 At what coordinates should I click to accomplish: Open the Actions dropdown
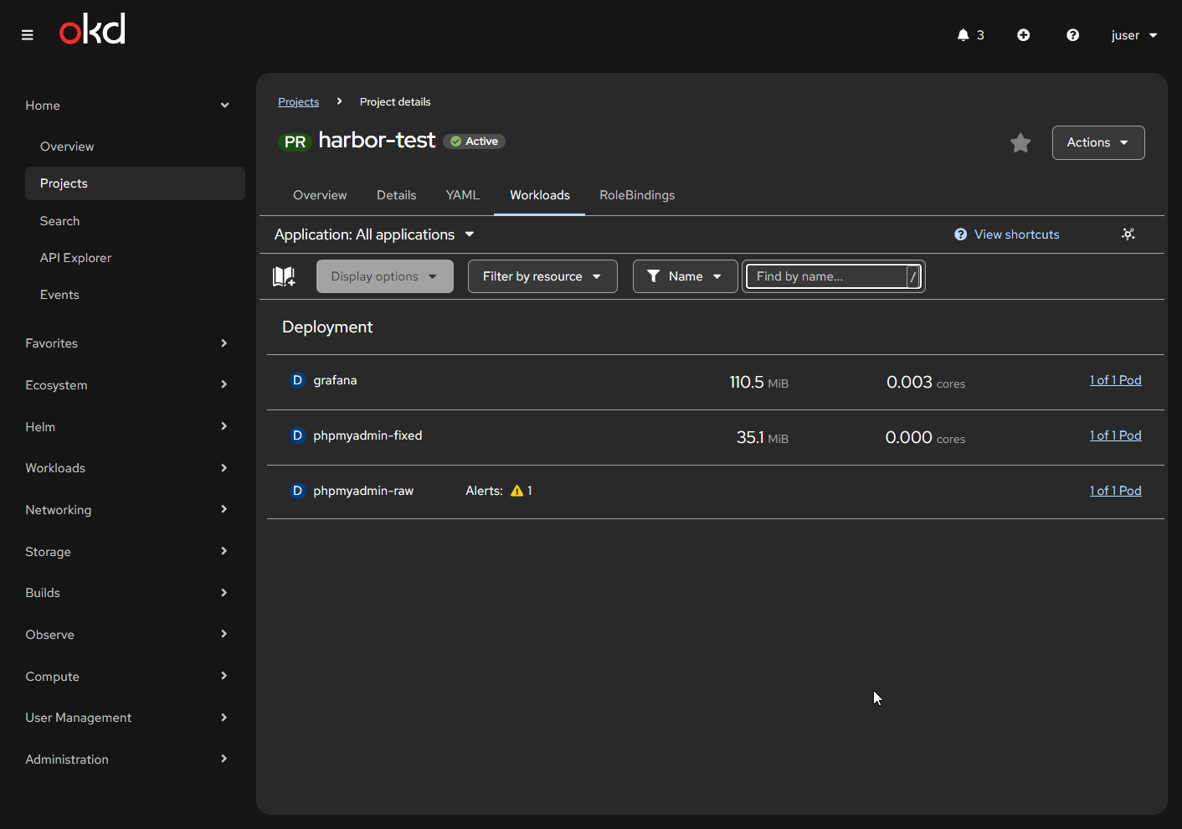pos(1097,142)
